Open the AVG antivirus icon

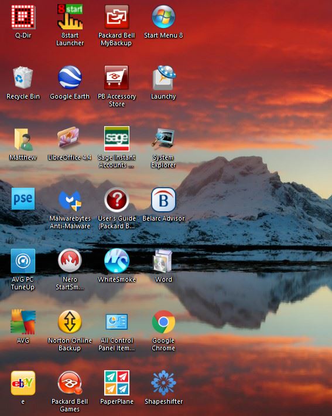click(23, 322)
